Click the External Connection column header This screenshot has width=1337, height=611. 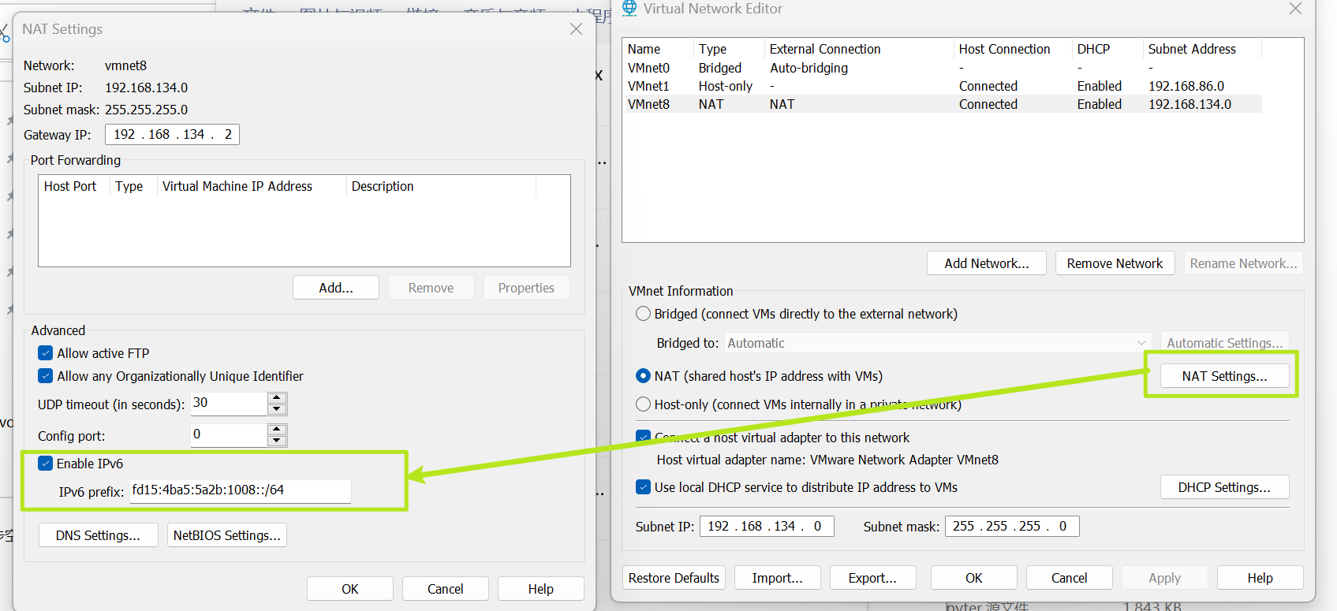tap(859, 49)
